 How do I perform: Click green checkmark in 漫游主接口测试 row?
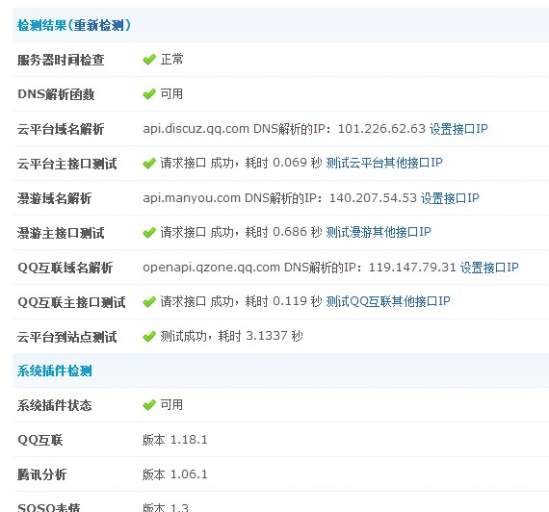tap(149, 232)
